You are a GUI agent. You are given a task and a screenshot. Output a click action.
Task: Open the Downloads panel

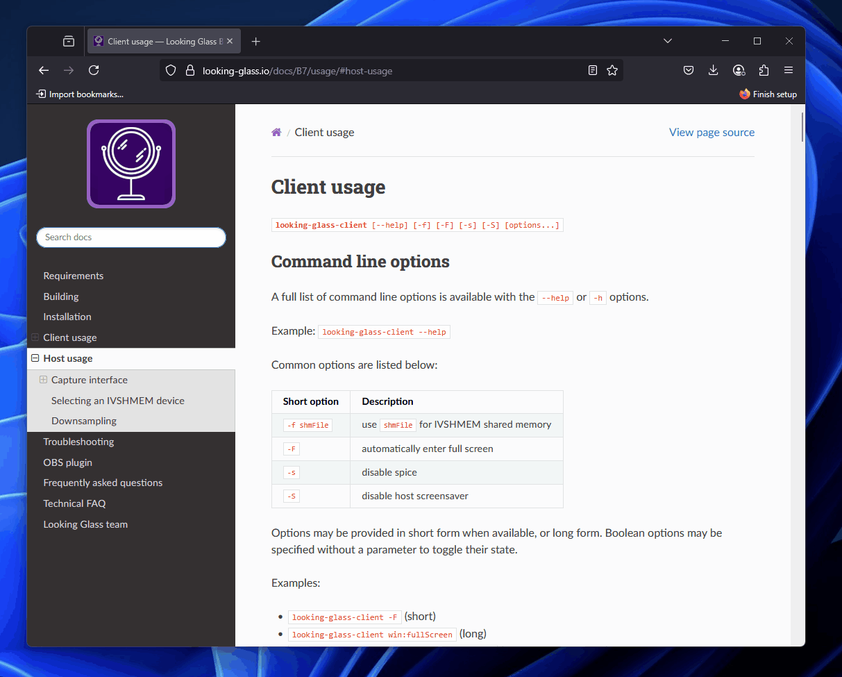pyautogui.click(x=714, y=70)
